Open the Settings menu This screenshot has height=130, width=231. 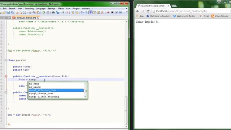tap(51, 9)
